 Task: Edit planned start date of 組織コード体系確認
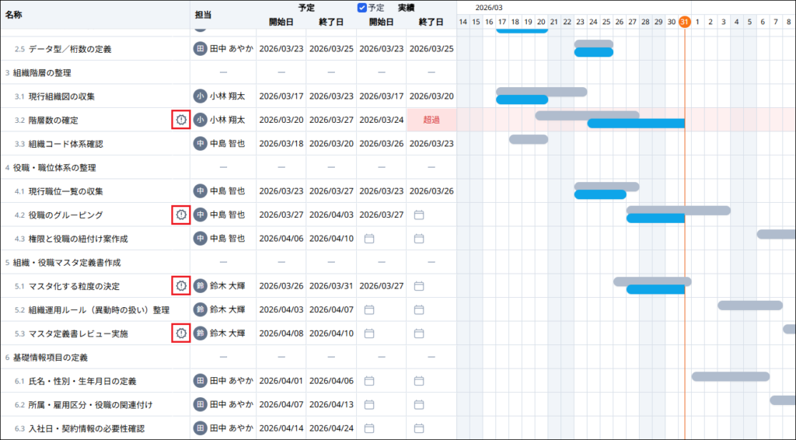(x=281, y=144)
